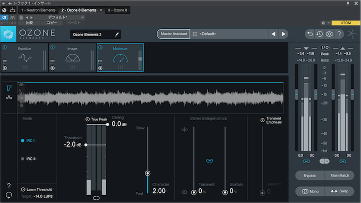Screen dimensions: 361x203
Task: Open the Equalizer module preset list icon
Action: tap(5, 62)
